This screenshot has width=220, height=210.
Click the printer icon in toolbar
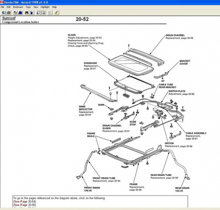tap(9, 13)
